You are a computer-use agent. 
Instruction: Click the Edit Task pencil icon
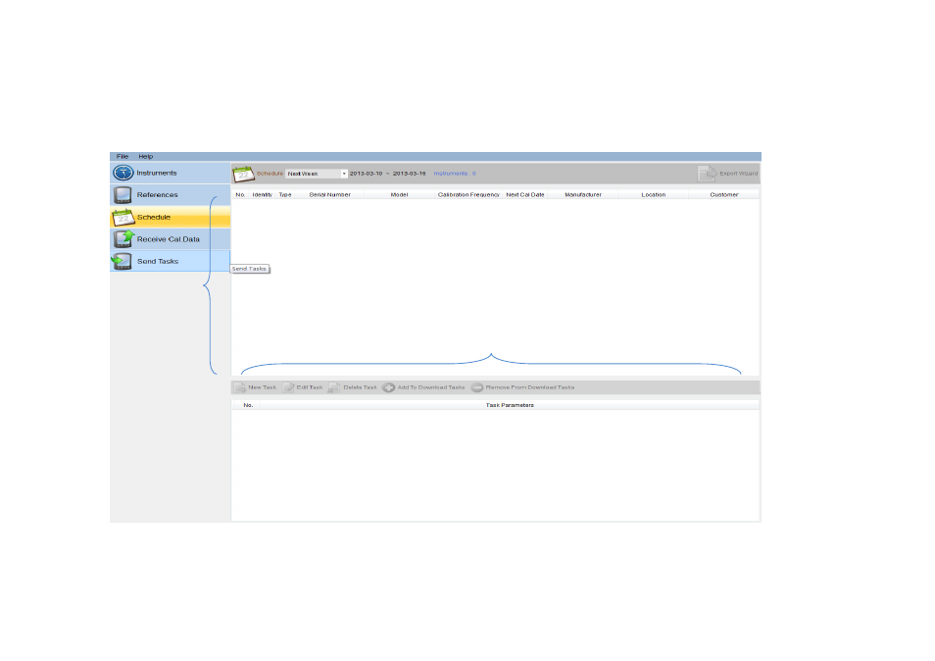[x=288, y=387]
